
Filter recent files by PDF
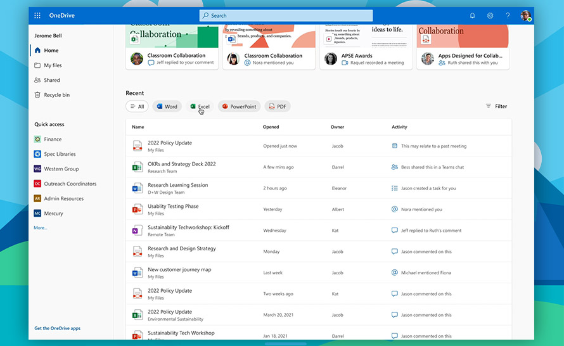278,106
